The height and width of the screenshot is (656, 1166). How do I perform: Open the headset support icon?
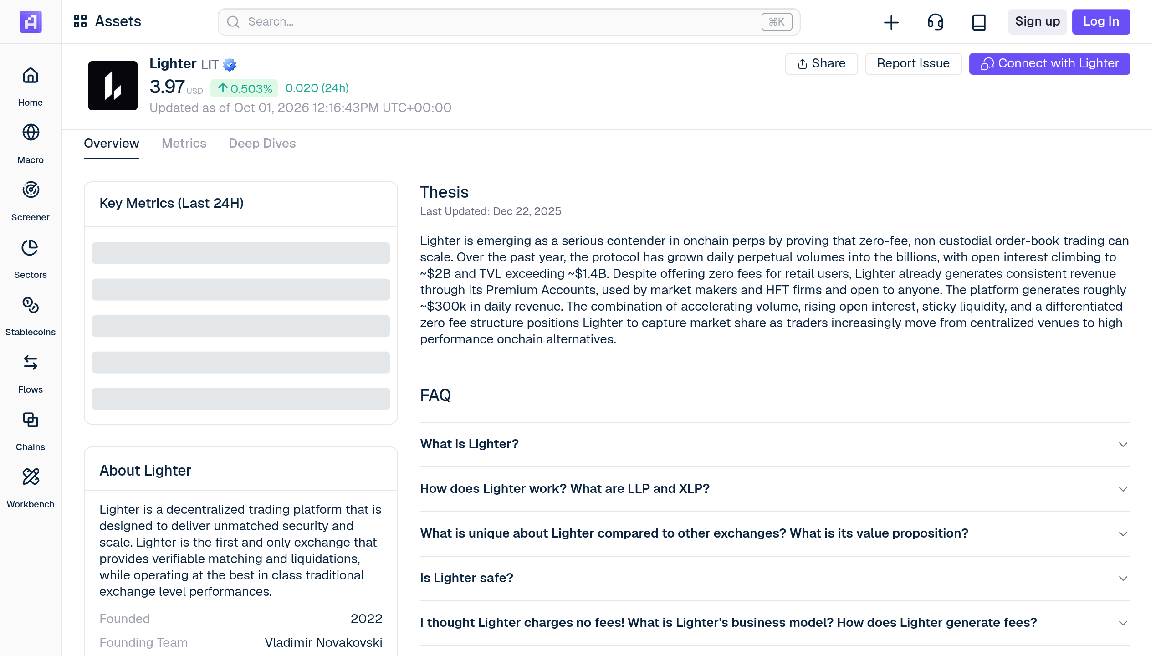tap(935, 22)
